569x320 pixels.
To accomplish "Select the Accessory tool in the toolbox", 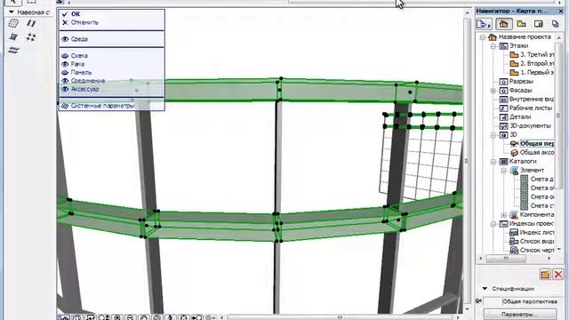I will [13, 50].
